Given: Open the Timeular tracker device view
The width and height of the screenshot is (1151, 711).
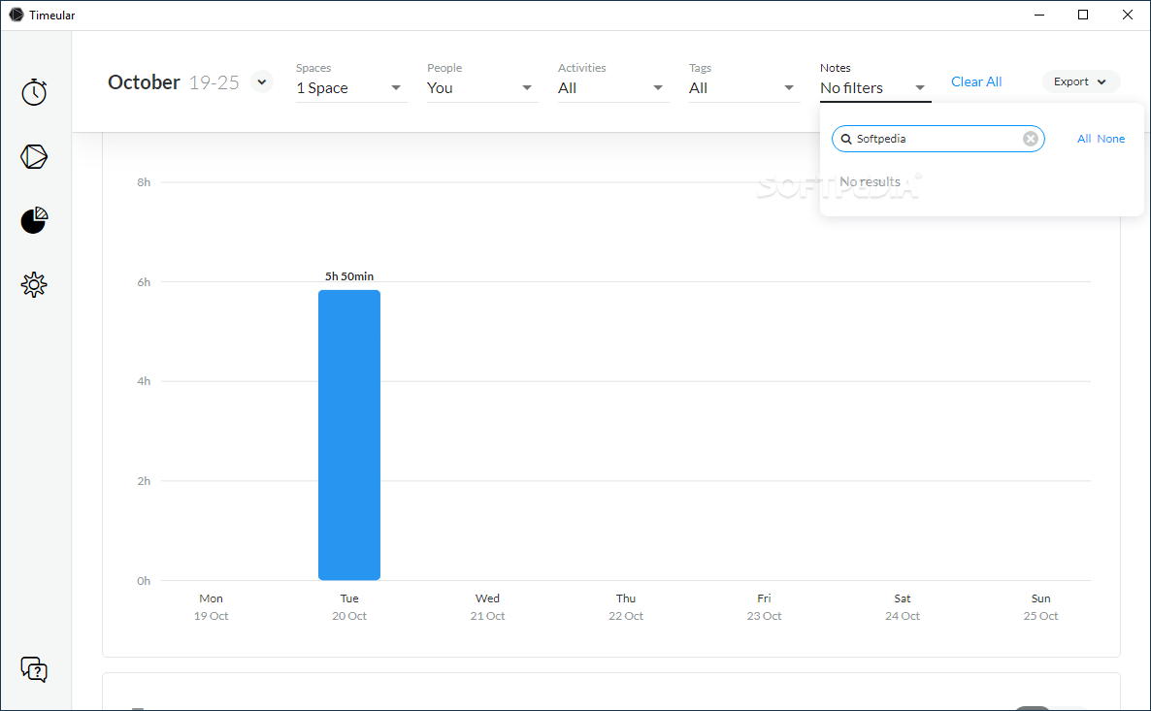Looking at the screenshot, I should click(34, 156).
